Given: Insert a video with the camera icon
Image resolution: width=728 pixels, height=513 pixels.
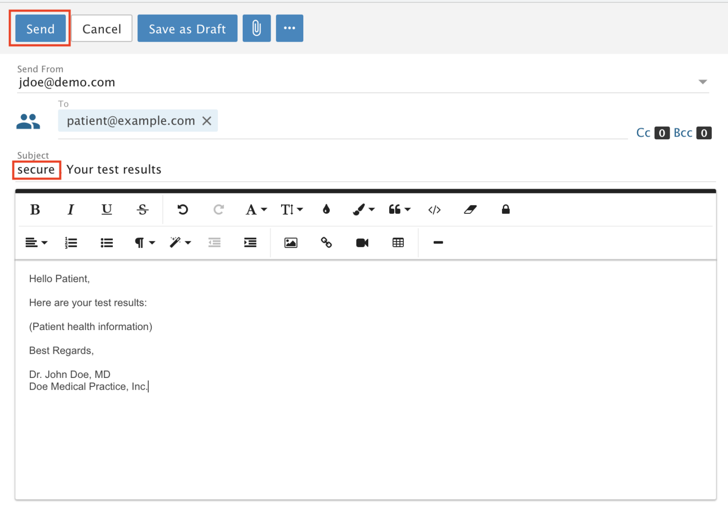Looking at the screenshot, I should coord(362,242).
